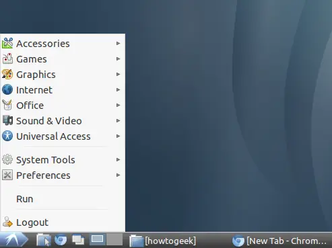This screenshot has height=248, width=332.
Task: Click the Accessories scissors icon
Action: pyautogui.click(x=7, y=43)
